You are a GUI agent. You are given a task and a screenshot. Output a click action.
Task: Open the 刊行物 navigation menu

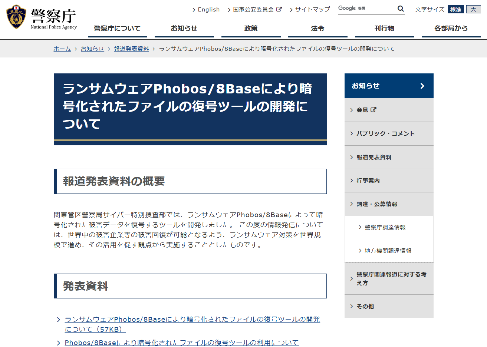[384, 29]
